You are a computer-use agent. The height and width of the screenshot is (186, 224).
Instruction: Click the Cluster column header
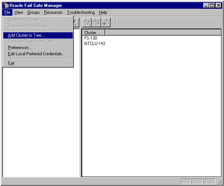tap(93, 33)
